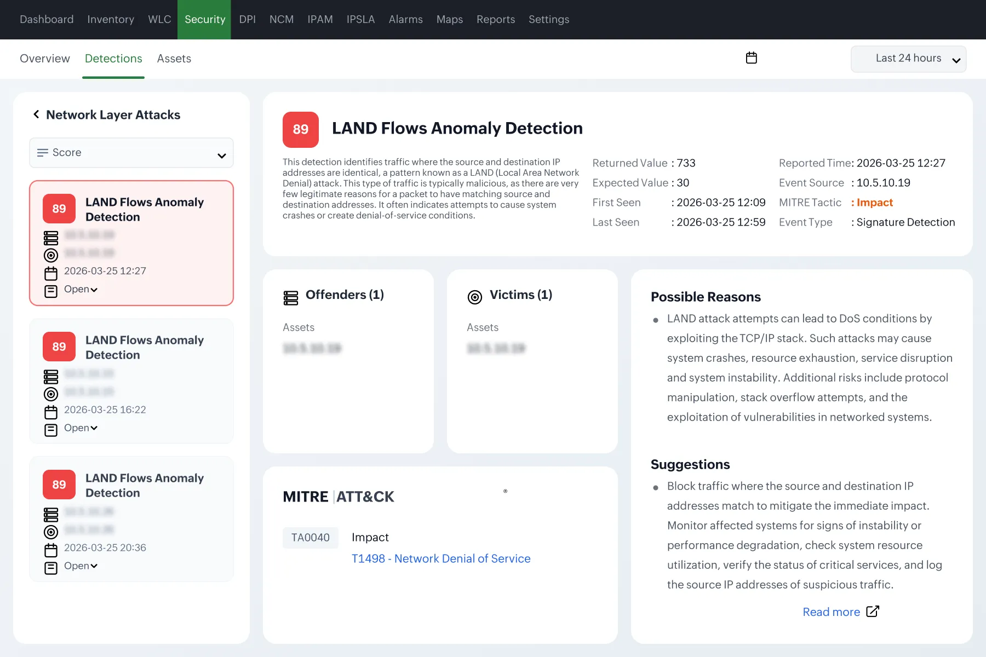Click the Impact tactic name beside TA0040
986x657 pixels.
tap(370, 538)
